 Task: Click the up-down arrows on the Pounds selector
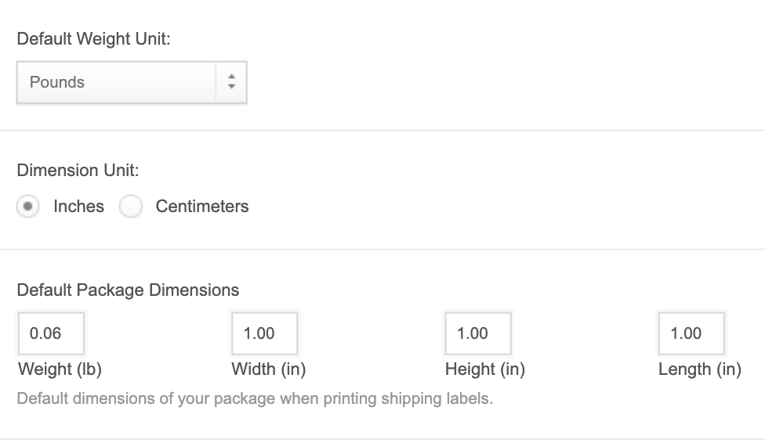coord(231,82)
